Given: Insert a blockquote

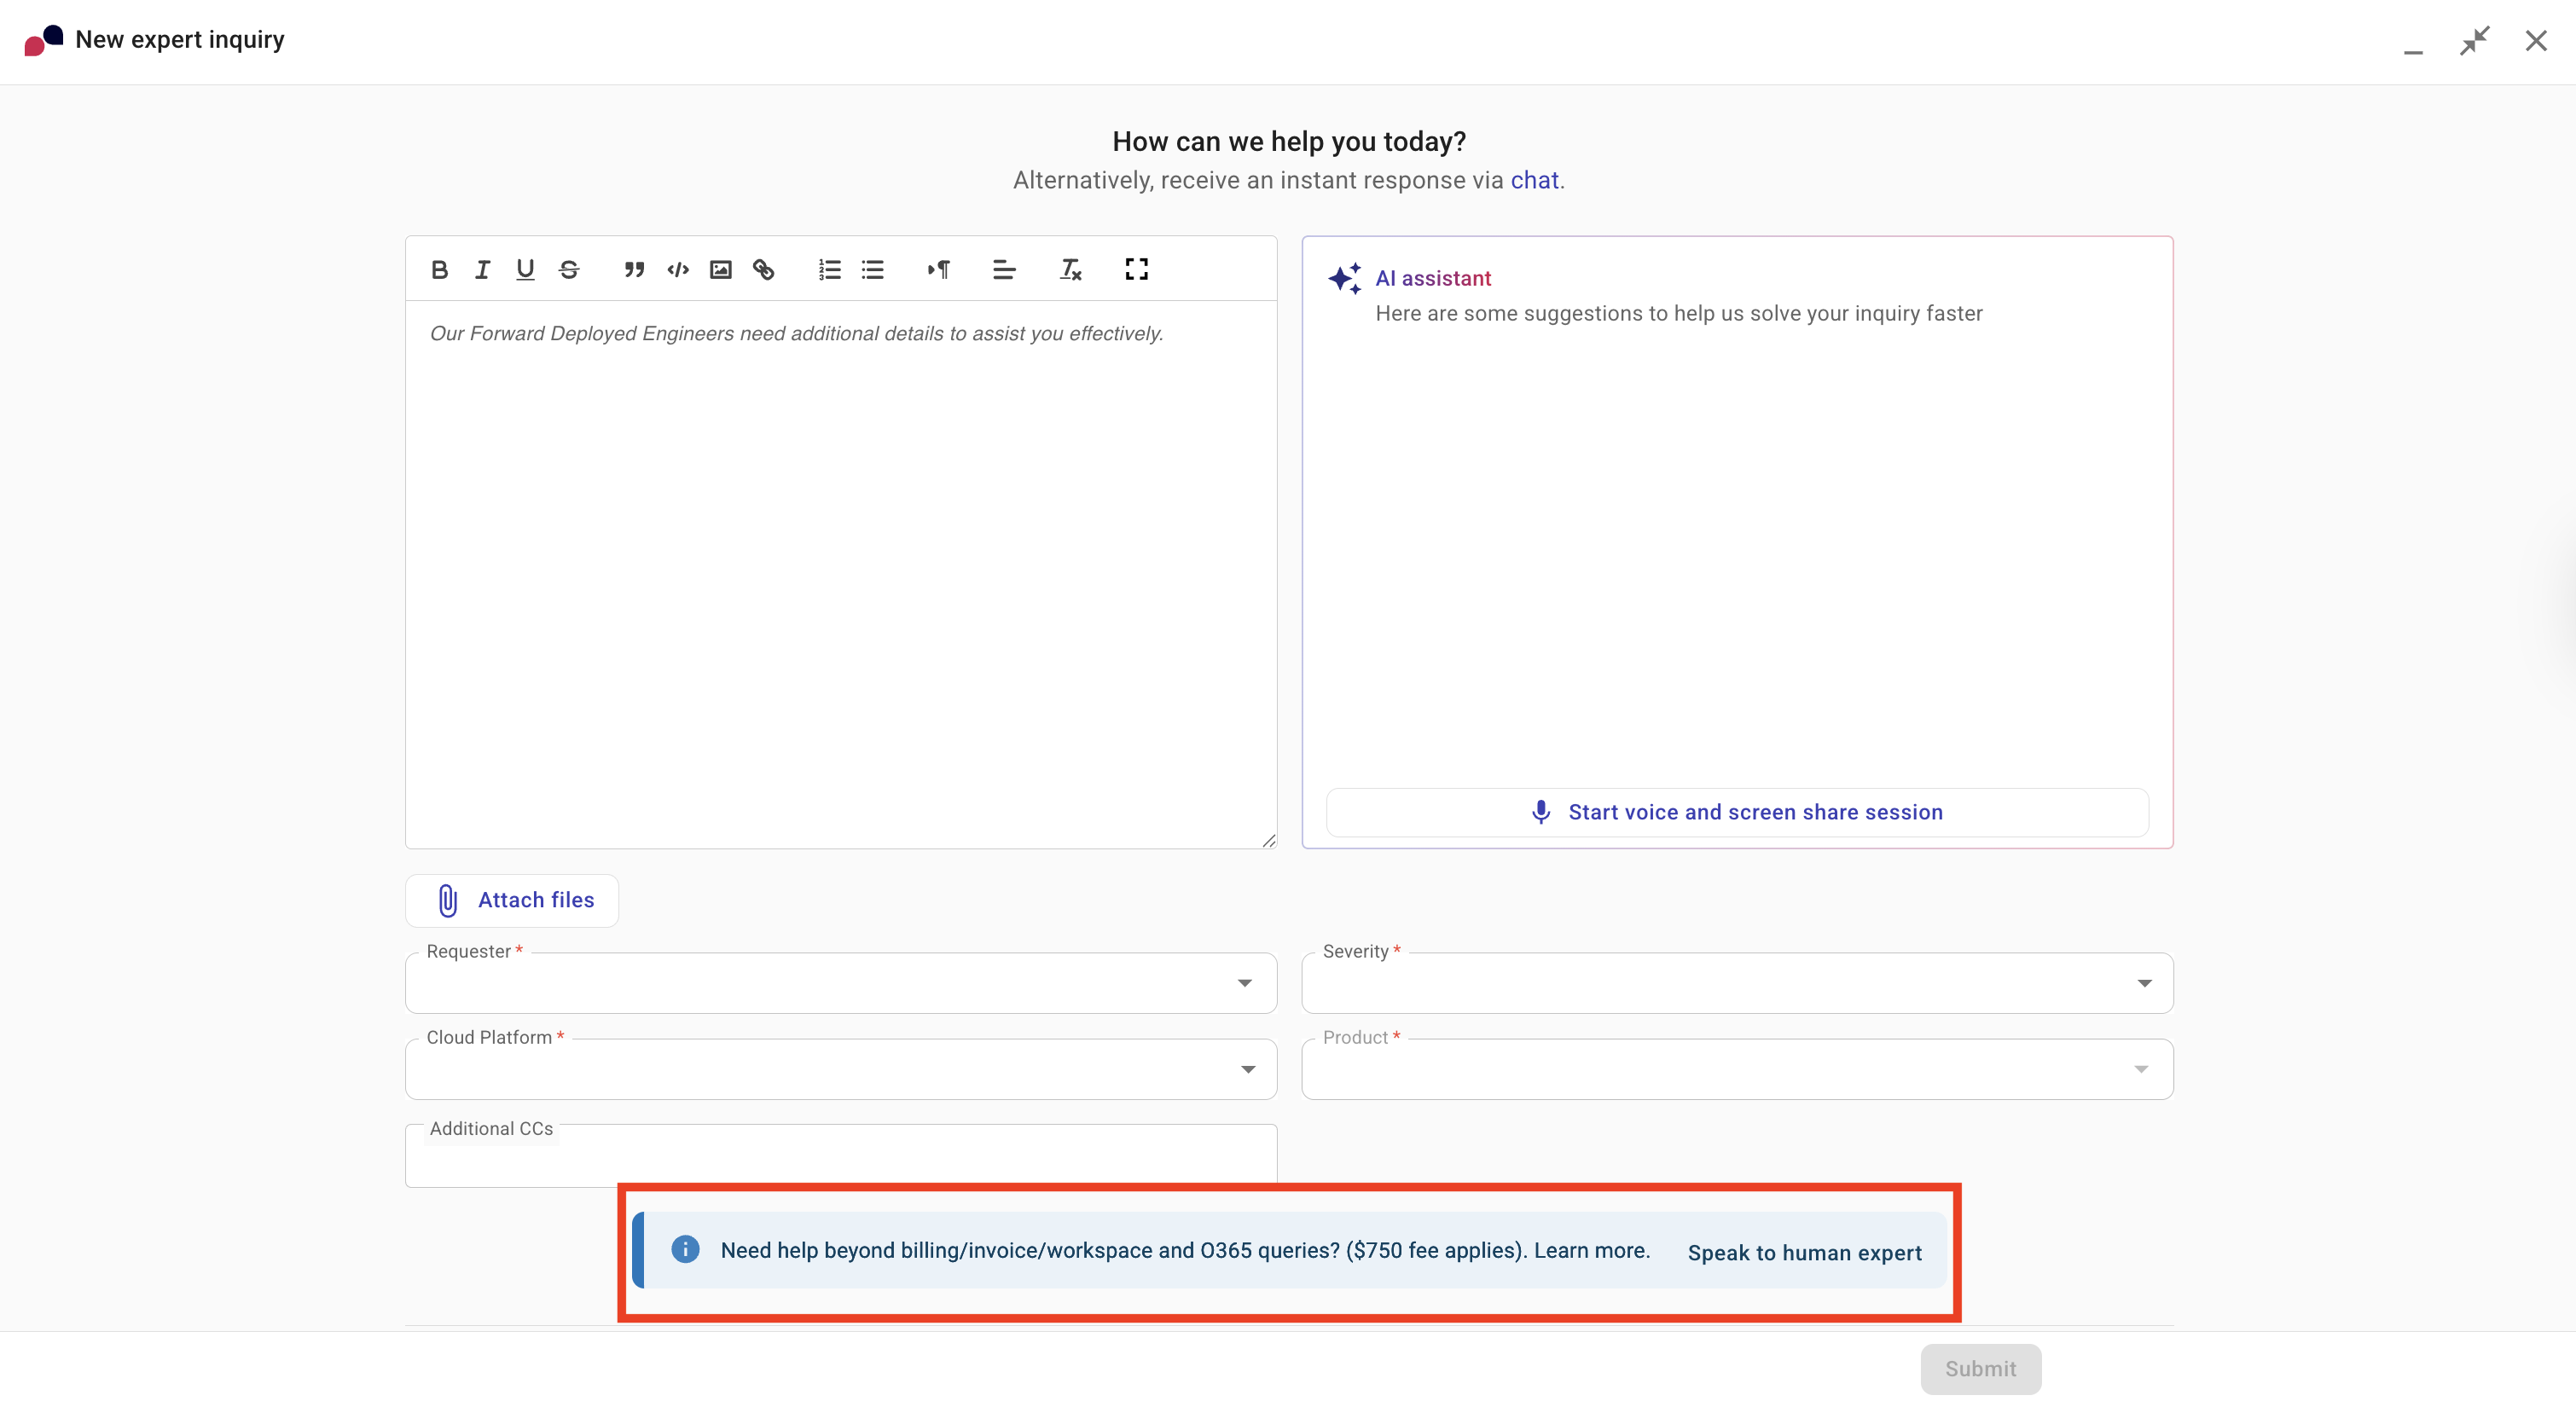Looking at the screenshot, I should coord(634,269).
